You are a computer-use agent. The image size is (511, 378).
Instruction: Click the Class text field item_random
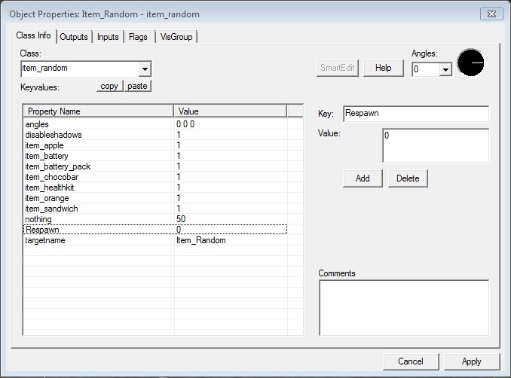tap(80, 69)
